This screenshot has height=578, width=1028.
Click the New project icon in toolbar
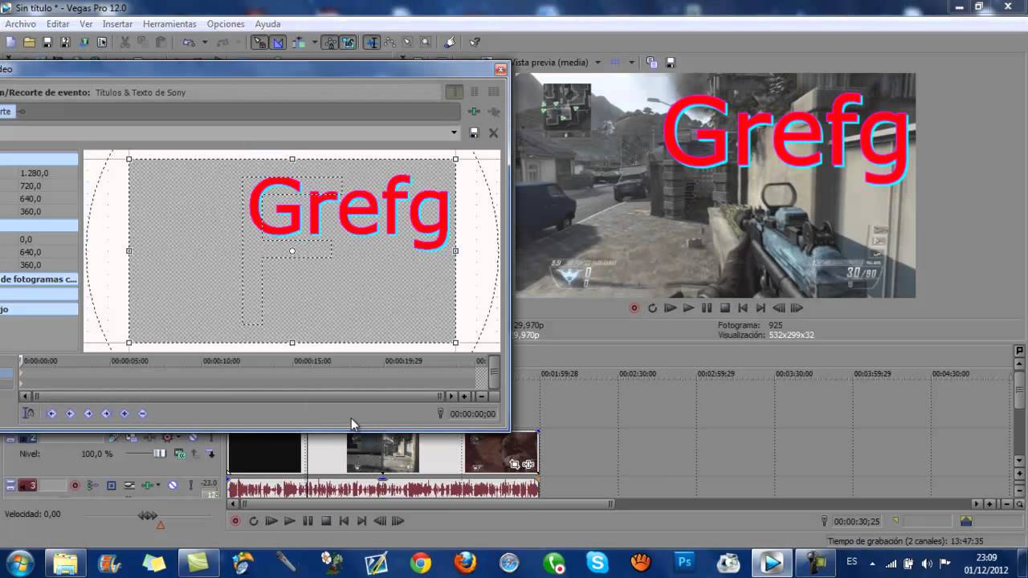point(10,43)
